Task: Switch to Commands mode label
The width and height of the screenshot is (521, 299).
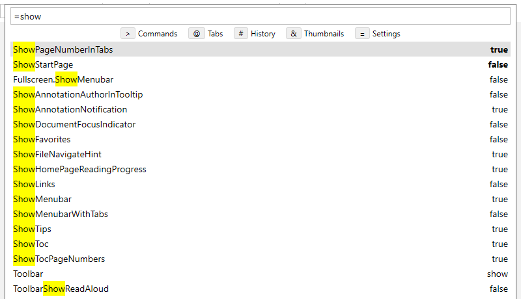Action: [x=158, y=34]
